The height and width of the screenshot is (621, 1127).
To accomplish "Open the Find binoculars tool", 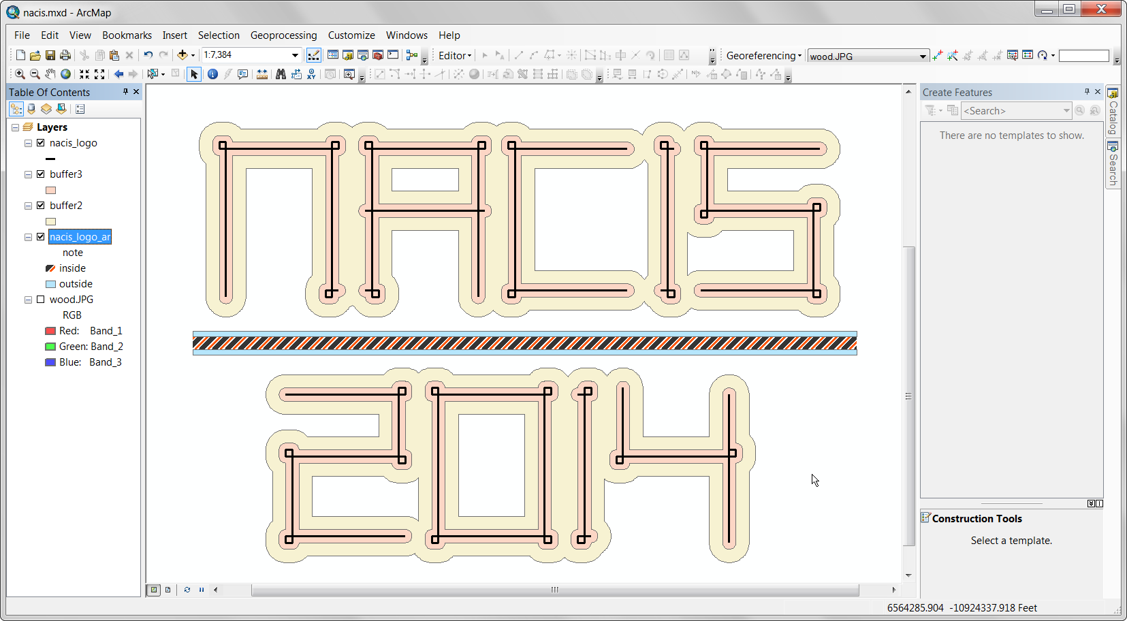I will click(x=281, y=74).
